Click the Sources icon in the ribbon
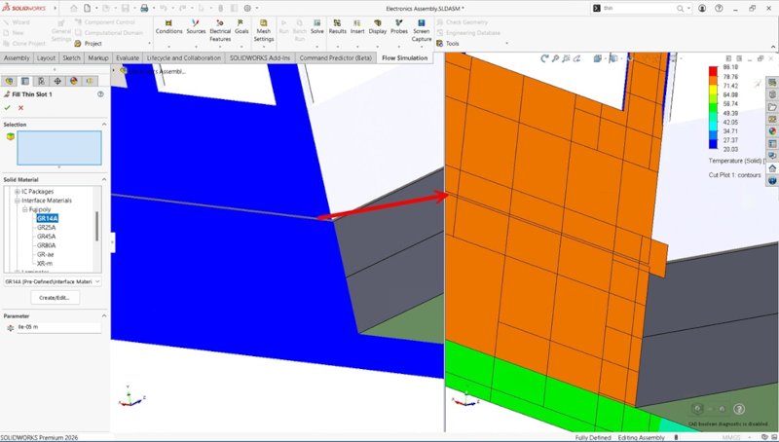Screen dimensions: 779x442 (x=196, y=24)
